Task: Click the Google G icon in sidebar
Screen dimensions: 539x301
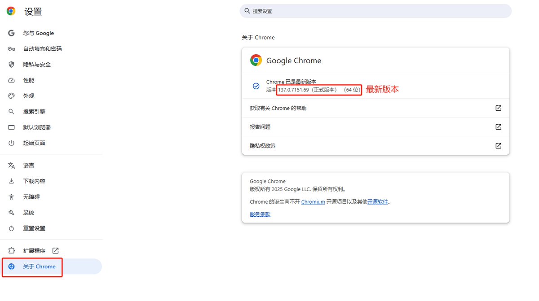Action: [x=12, y=33]
